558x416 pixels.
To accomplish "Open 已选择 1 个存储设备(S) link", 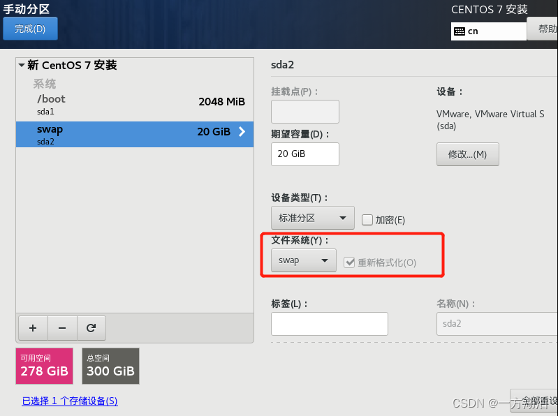I will (70, 401).
